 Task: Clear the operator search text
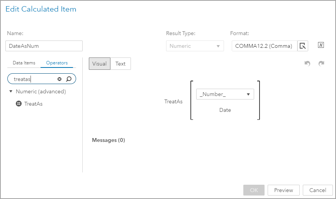coord(59,79)
